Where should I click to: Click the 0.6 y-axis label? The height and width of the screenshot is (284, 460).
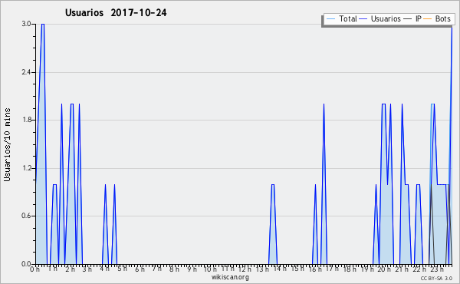point(26,216)
